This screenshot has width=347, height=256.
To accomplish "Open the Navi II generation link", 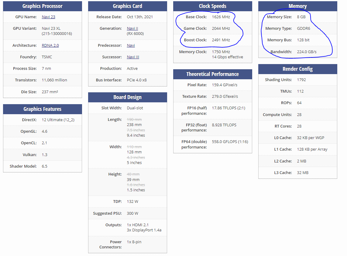I will 132,28.
